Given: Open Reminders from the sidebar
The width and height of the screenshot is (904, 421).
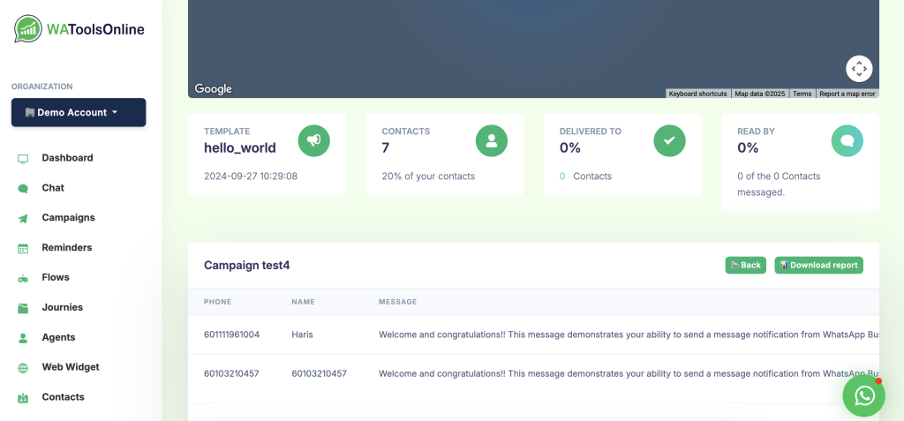Looking at the screenshot, I should [67, 248].
